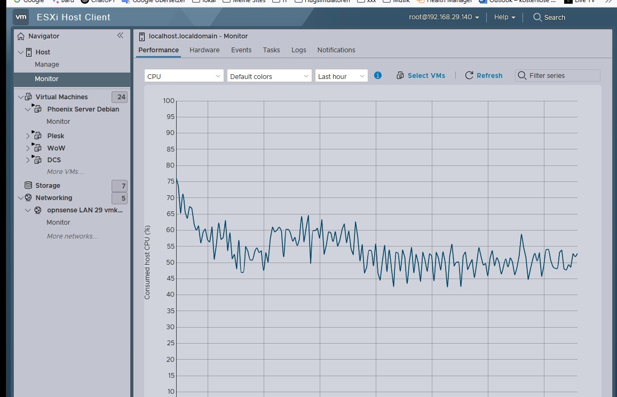Click the blue info icon beside Last hour
This screenshot has width=617, height=397.
tap(378, 75)
